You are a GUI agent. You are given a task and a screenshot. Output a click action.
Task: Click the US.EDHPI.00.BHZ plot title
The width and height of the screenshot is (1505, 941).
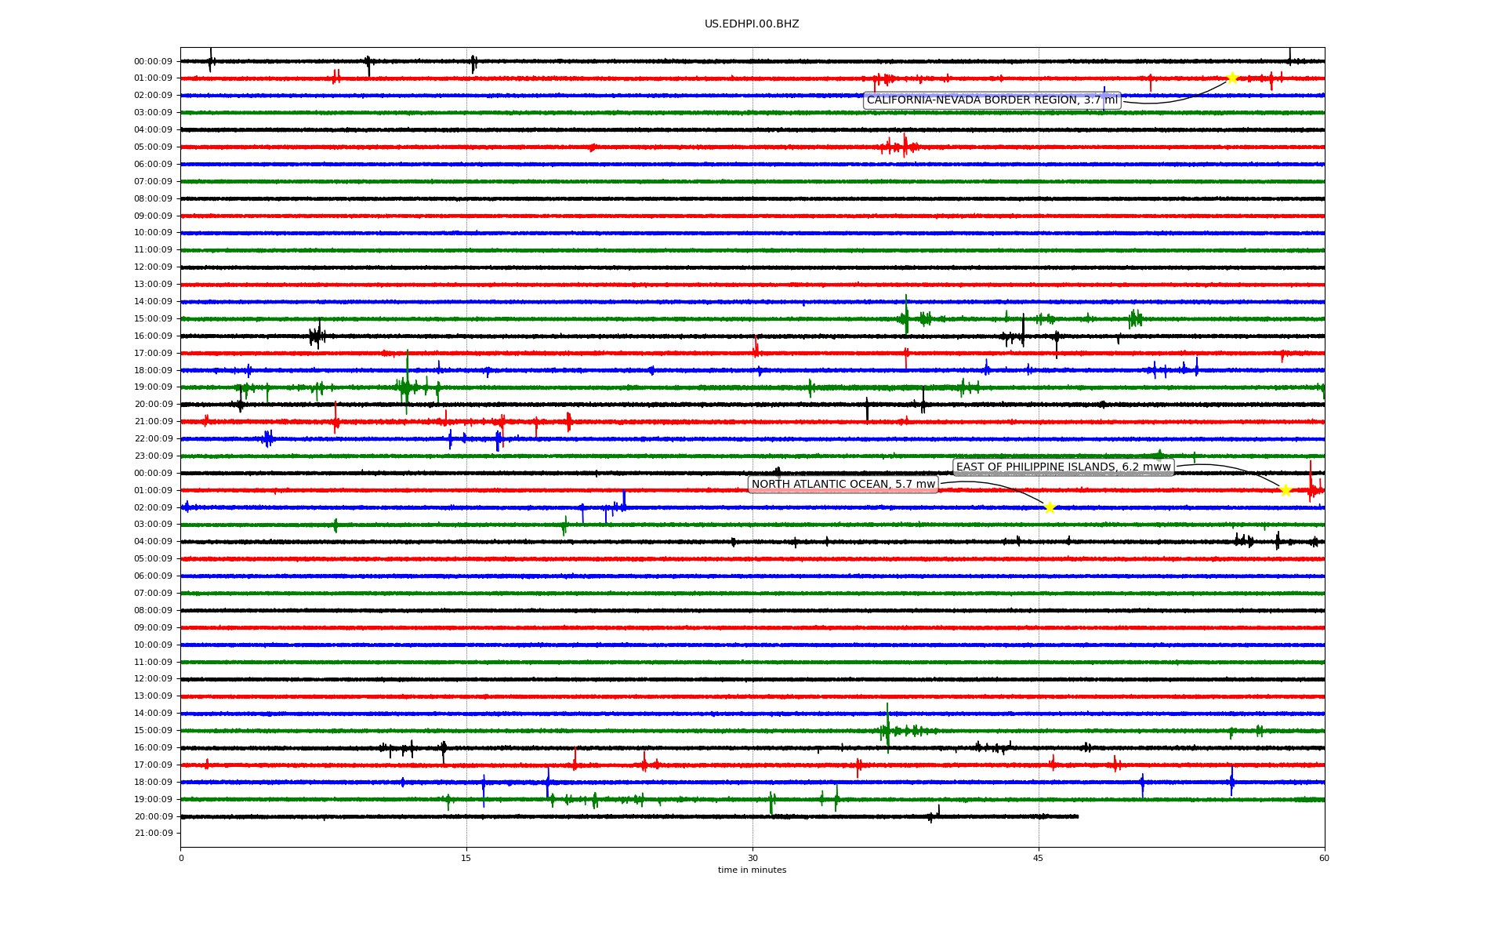click(x=752, y=24)
